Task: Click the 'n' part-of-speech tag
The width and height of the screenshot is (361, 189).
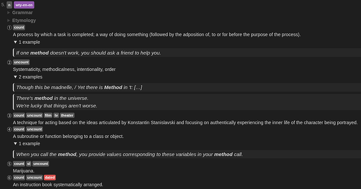Action: pos(9,5)
